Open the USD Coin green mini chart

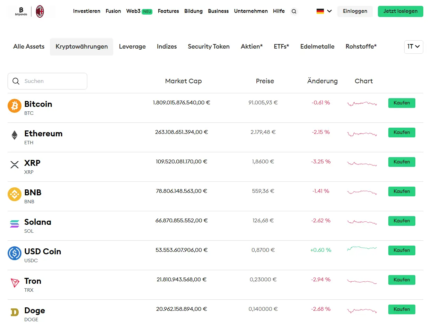click(362, 248)
